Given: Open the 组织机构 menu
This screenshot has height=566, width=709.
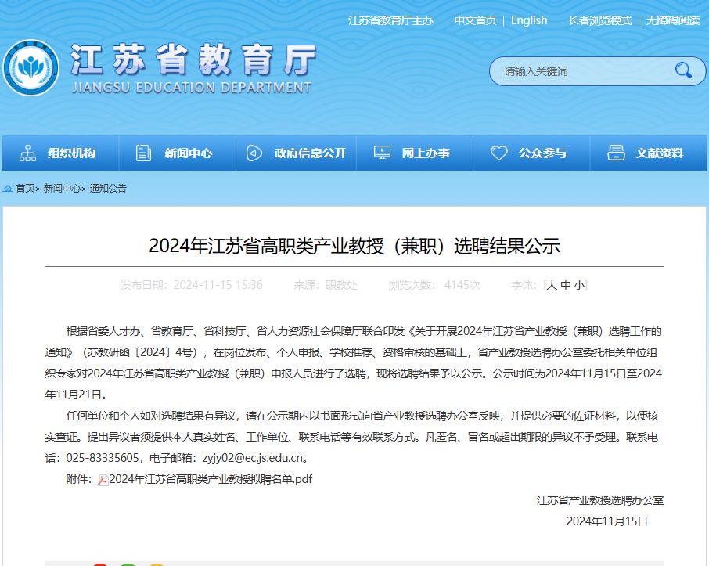Looking at the screenshot, I should (60, 153).
